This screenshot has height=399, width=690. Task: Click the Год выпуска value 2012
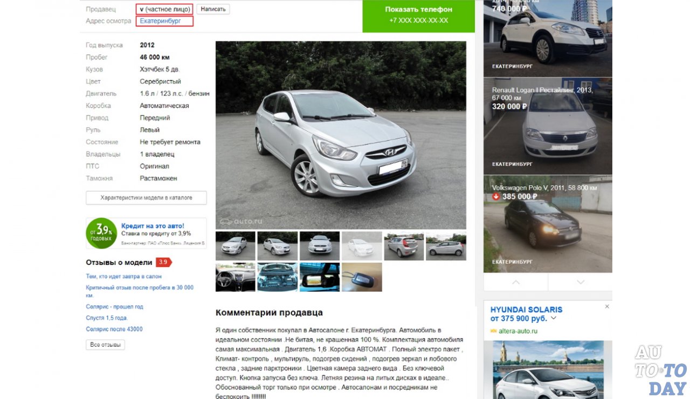147,45
